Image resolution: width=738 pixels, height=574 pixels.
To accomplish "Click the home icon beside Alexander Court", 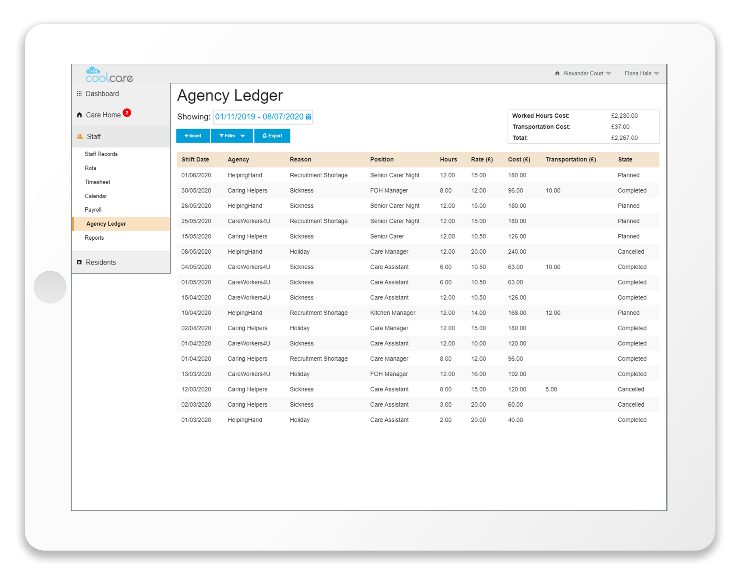I will pyautogui.click(x=557, y=73).
